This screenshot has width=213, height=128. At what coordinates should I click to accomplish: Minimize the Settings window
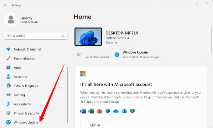186,3
